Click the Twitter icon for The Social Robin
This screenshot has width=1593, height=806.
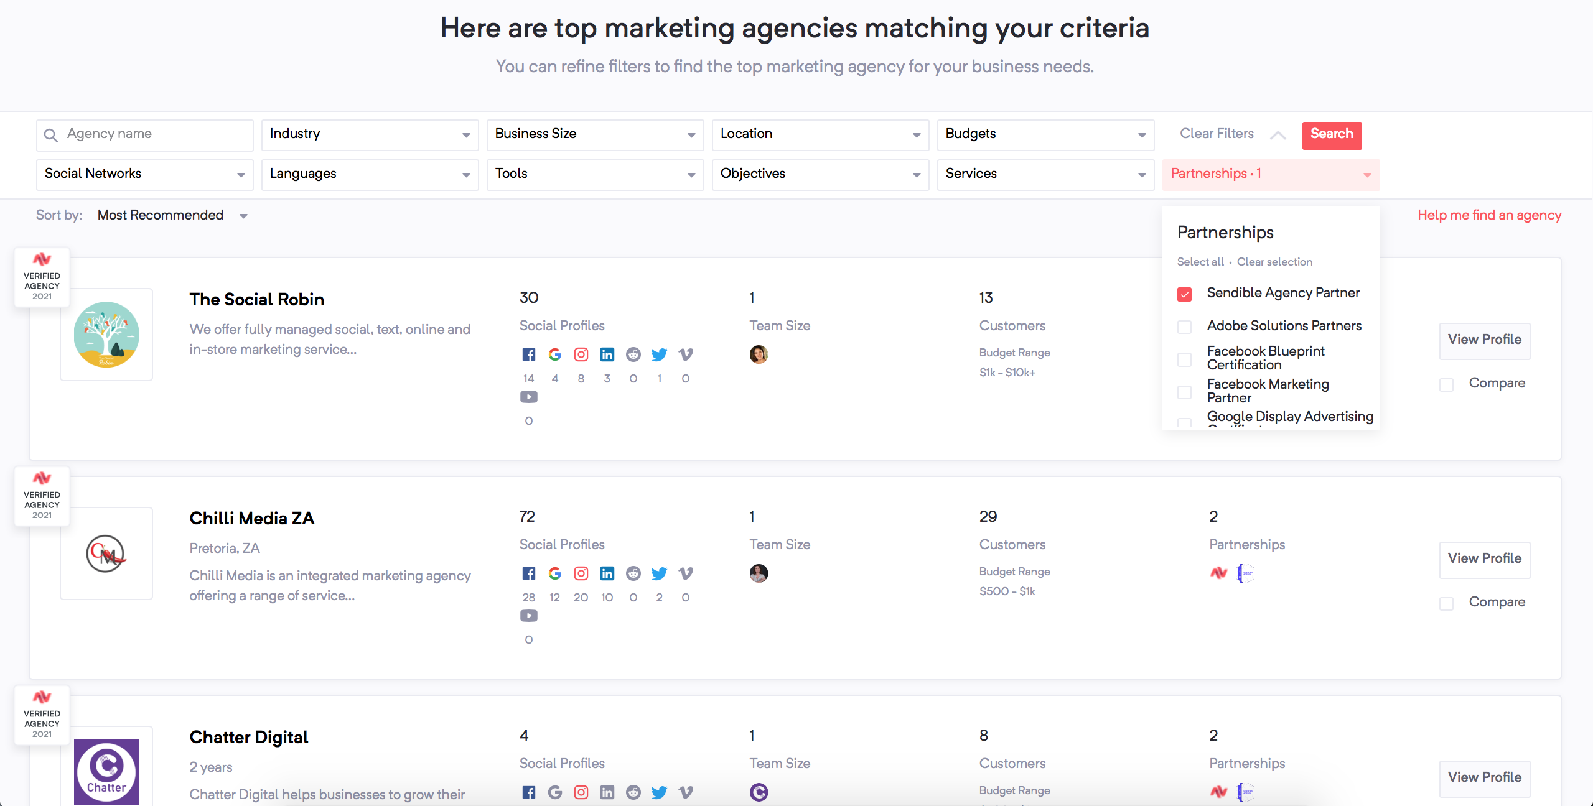pyautogui.click(x=659, y=354)
